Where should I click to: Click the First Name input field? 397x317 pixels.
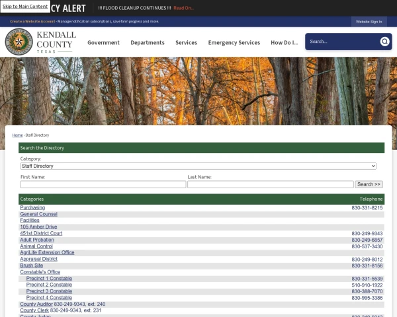[x=103, y=184]
